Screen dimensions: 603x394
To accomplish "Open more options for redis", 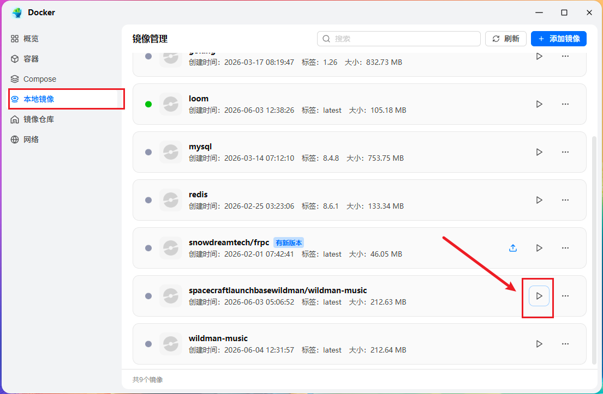I will [x=565, y=200].
